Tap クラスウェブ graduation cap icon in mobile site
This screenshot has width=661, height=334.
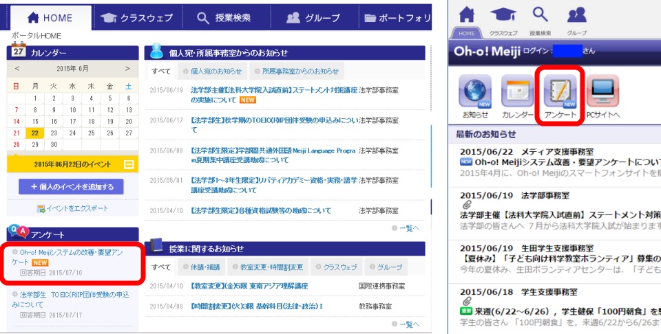pyautogui.click(x=503, y=16)
